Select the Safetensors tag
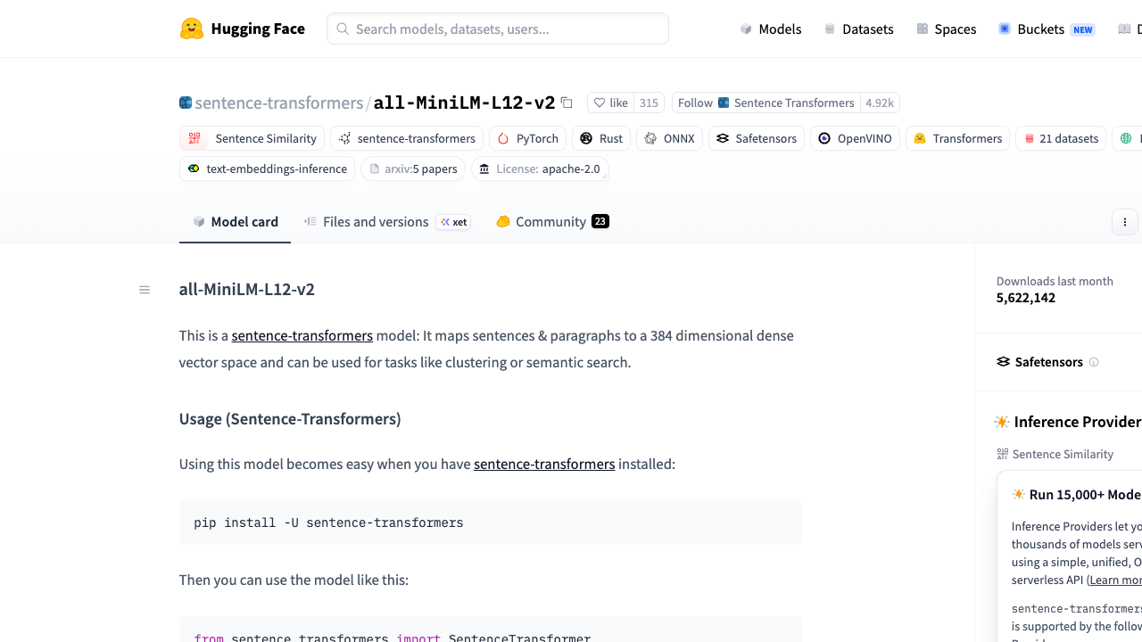The image size is (1142, 642). point(757,138)
